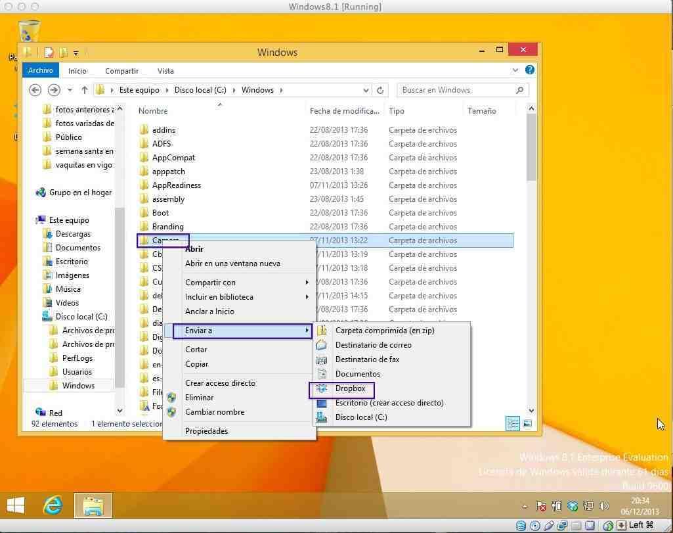673x533 pixels.
Task: Sort files by the Nombre column header
Action: [x=153, y=111]
